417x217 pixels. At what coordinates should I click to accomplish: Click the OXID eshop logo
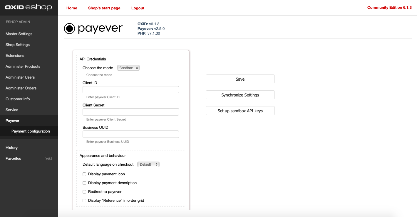click(29, 7)
